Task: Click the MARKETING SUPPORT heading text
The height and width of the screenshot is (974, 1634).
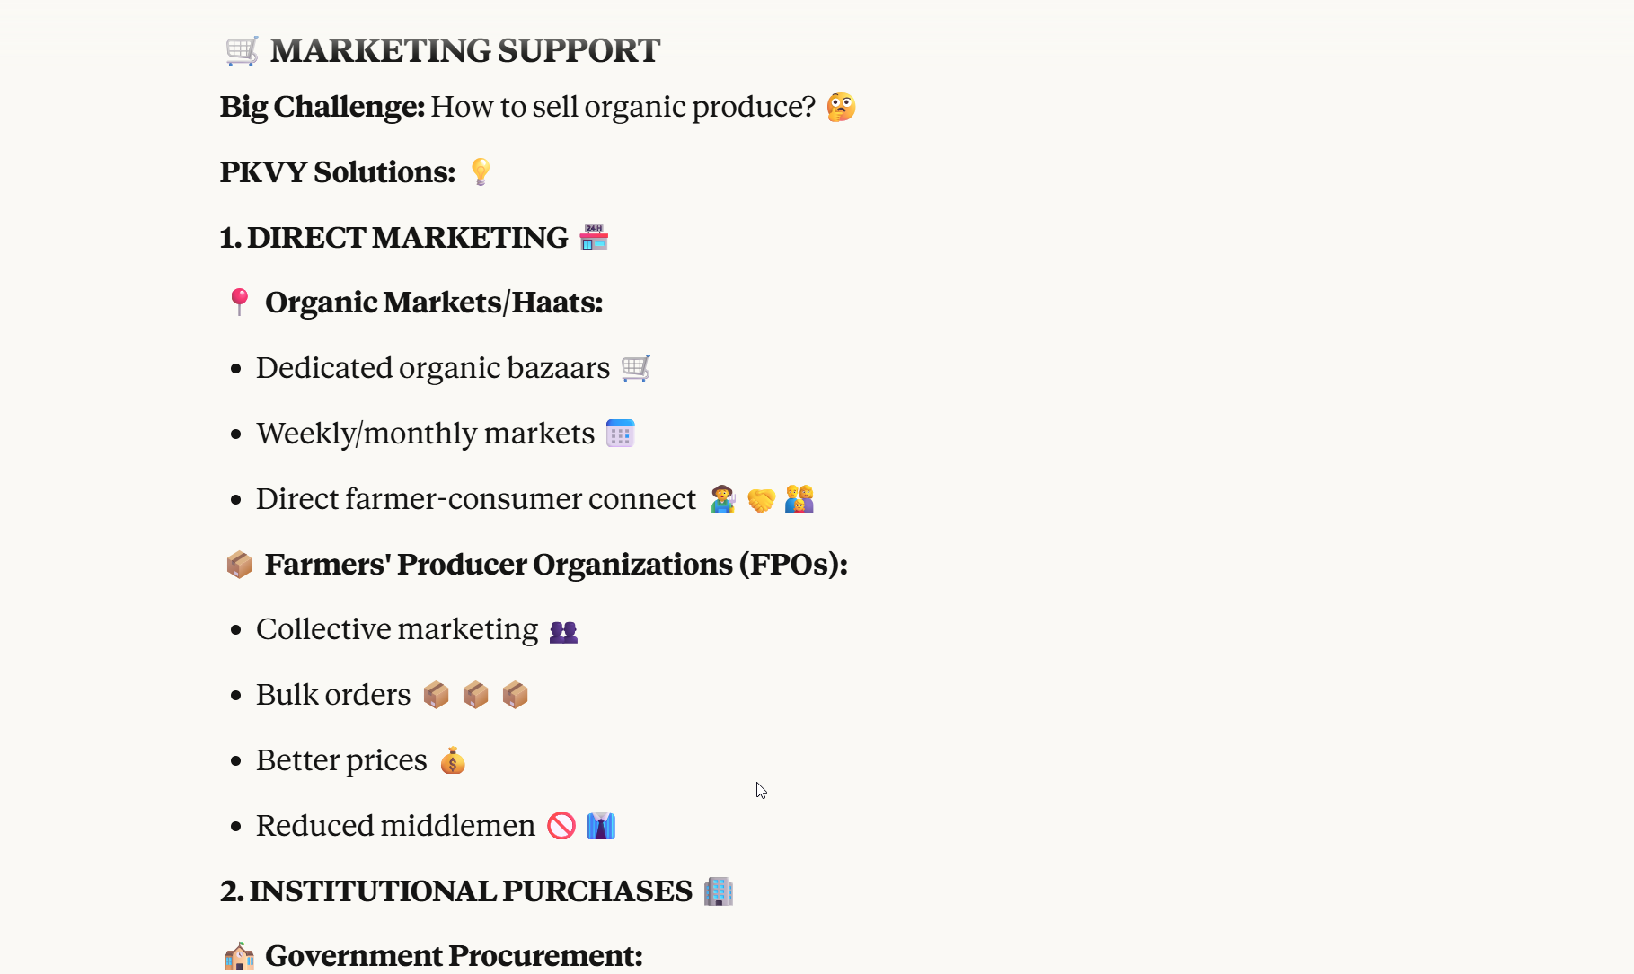Action: point(464,51)
